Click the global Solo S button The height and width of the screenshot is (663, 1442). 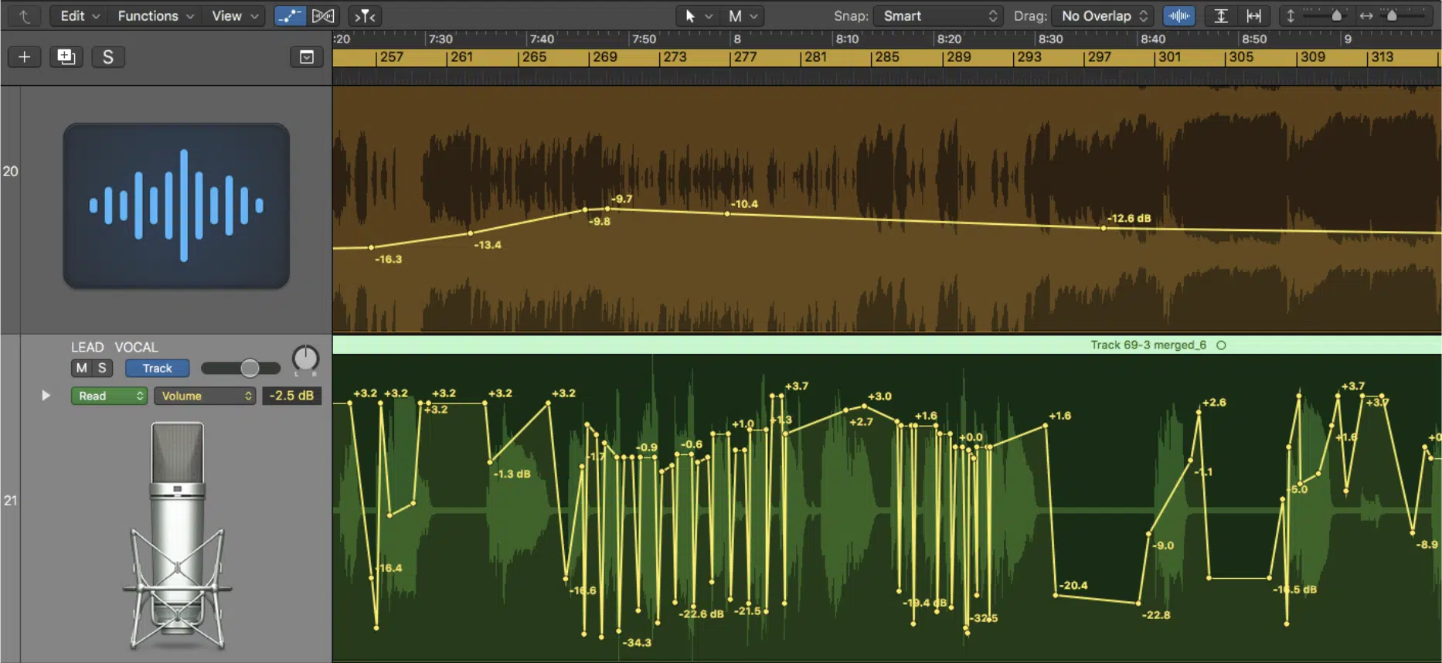click(x=108, y=57)
